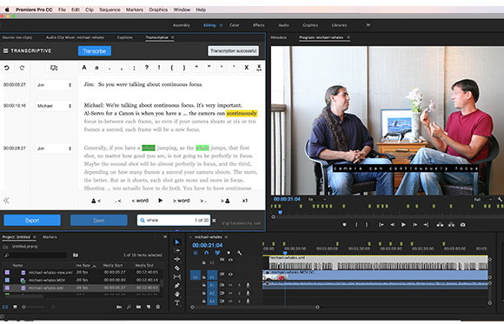Insert an exclamation mark punctuation
The height and width of the screenshot is (324, 504).
[x=159, y=68]
